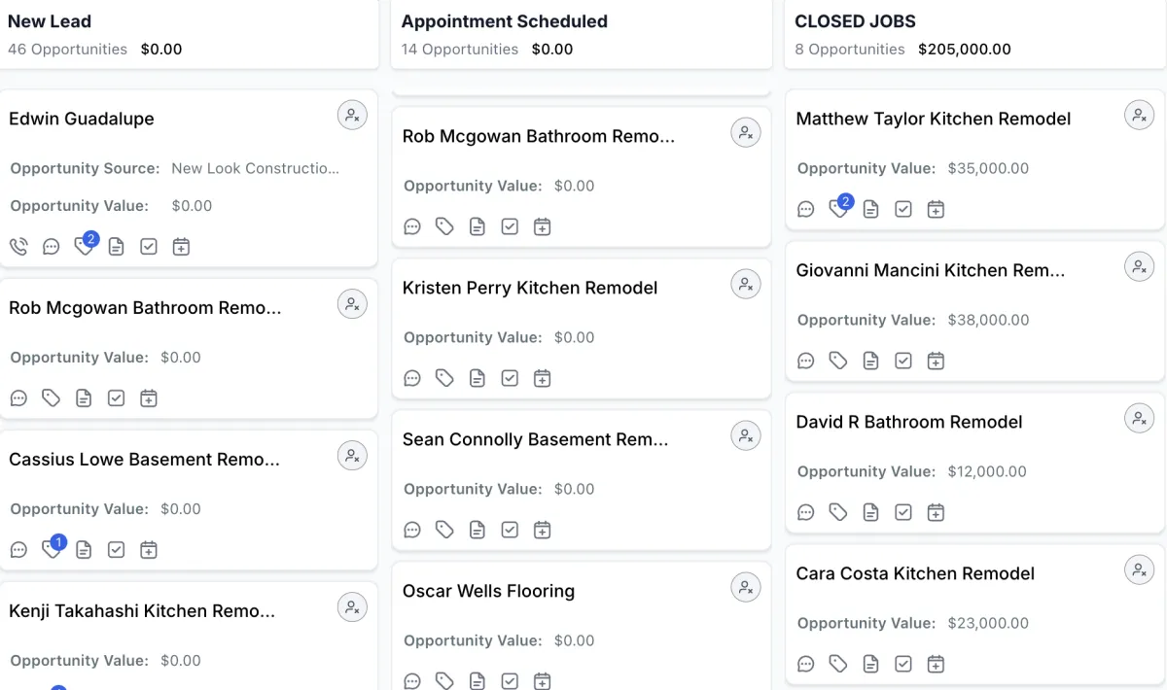Open tags on Edwin Guadalupe card

click(84, 247)
